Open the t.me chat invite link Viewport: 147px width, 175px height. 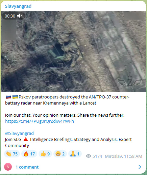coord(40,121)
